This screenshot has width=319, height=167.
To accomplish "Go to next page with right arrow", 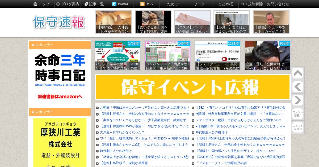I will pos(297,100).
